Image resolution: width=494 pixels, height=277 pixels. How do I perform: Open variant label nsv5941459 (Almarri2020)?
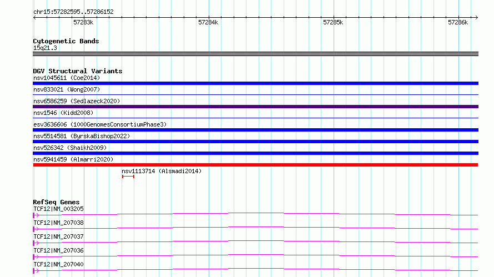[73, 159]
